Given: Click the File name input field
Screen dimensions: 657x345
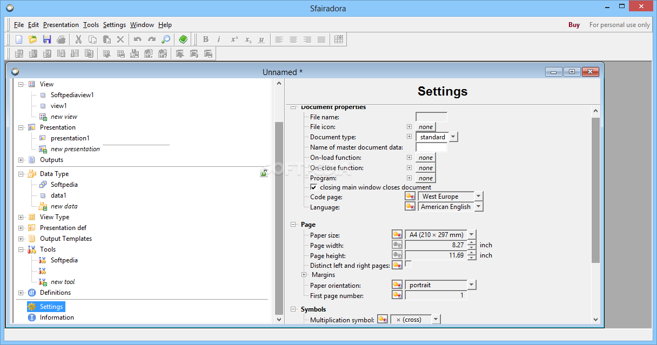Looking at the screenshot, I should pos(431,117).
